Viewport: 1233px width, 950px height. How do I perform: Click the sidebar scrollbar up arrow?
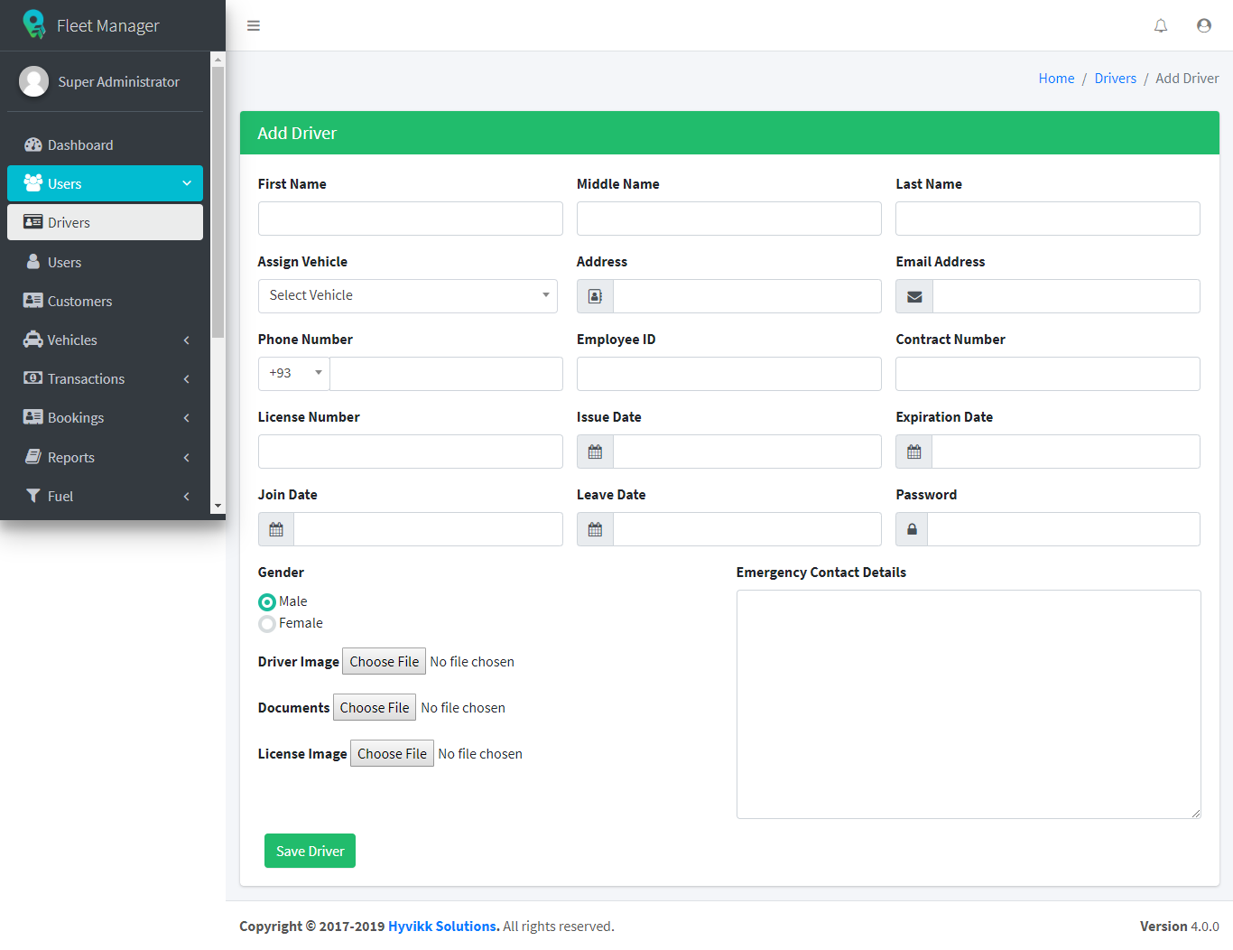click(218, 60)
